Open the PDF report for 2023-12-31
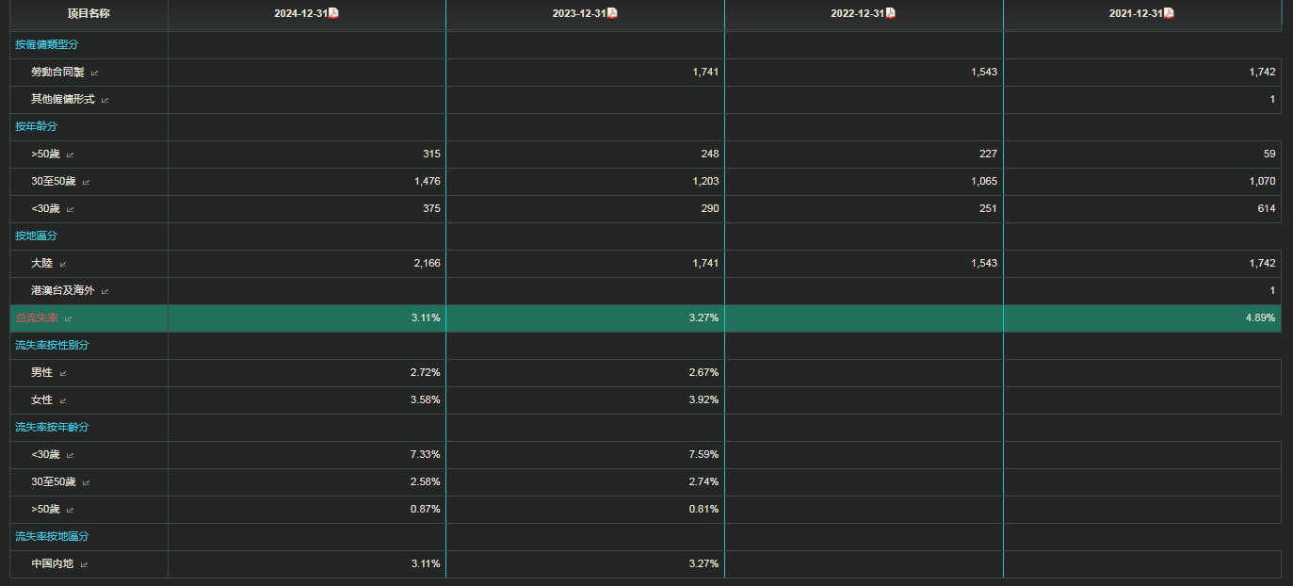The image size is (1293, 586). [x=612, y=13]
